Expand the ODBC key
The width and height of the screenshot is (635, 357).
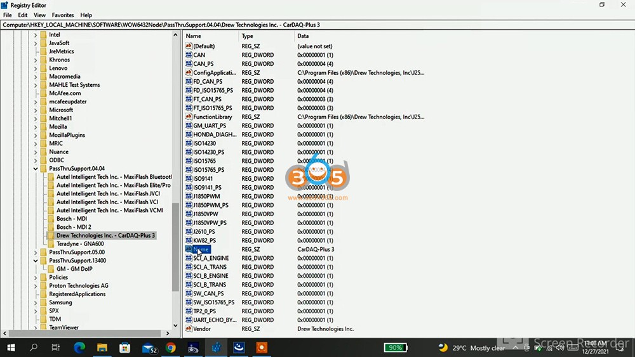point(36,160)
